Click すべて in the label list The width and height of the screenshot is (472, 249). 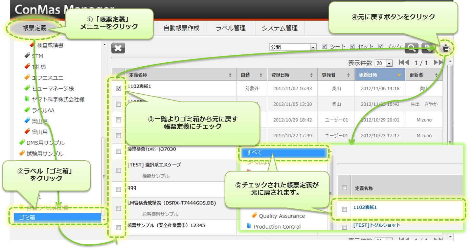(x=284, y=152)
